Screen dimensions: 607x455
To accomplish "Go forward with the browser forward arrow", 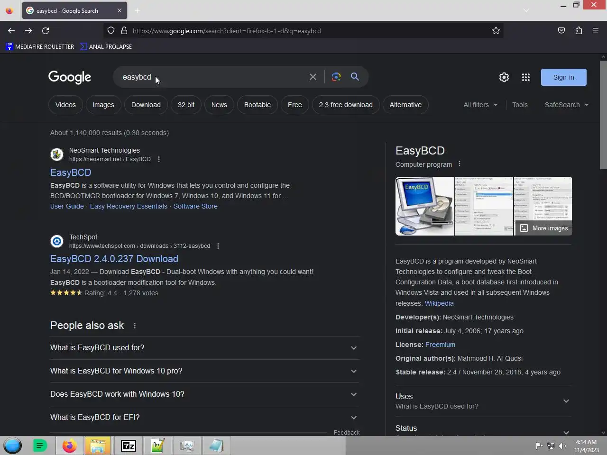I will (28, 31).
